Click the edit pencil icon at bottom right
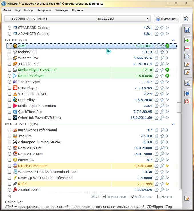The width and height of the screenshot is (194, 211). coord(187,198)
